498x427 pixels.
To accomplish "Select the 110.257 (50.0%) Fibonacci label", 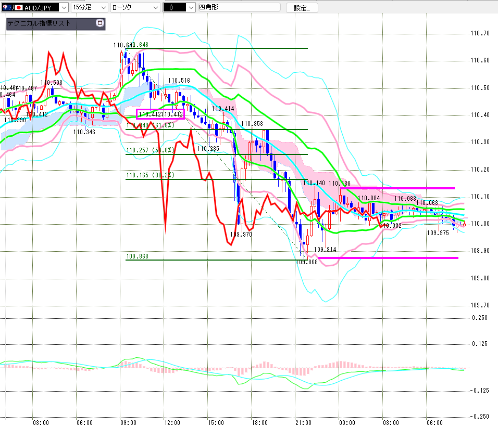I will coord(151,150).
